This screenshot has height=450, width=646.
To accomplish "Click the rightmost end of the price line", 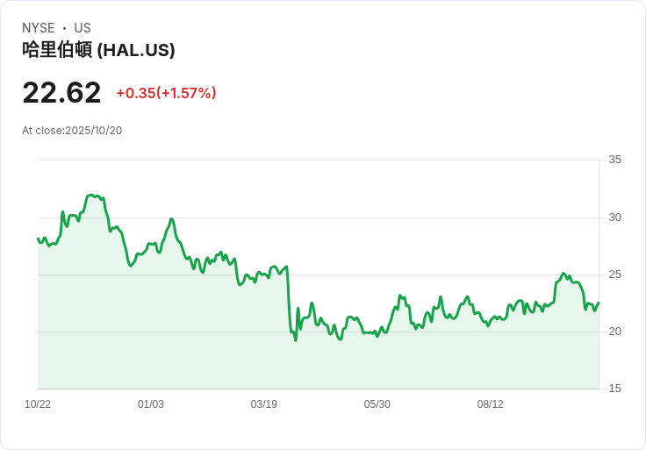I will (599, 303).
